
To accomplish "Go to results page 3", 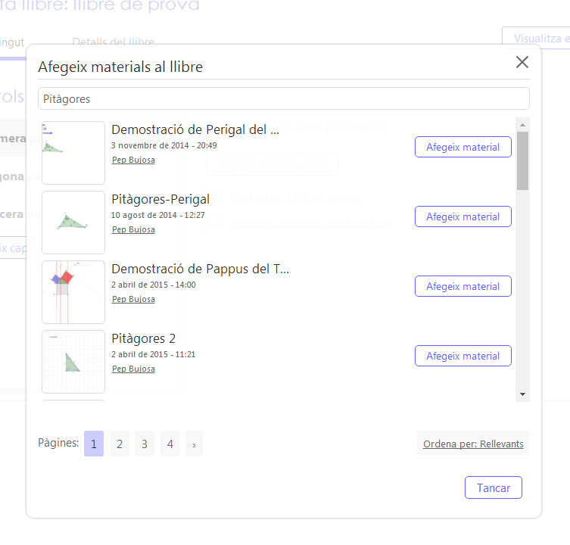I will [x=145, y=444].
